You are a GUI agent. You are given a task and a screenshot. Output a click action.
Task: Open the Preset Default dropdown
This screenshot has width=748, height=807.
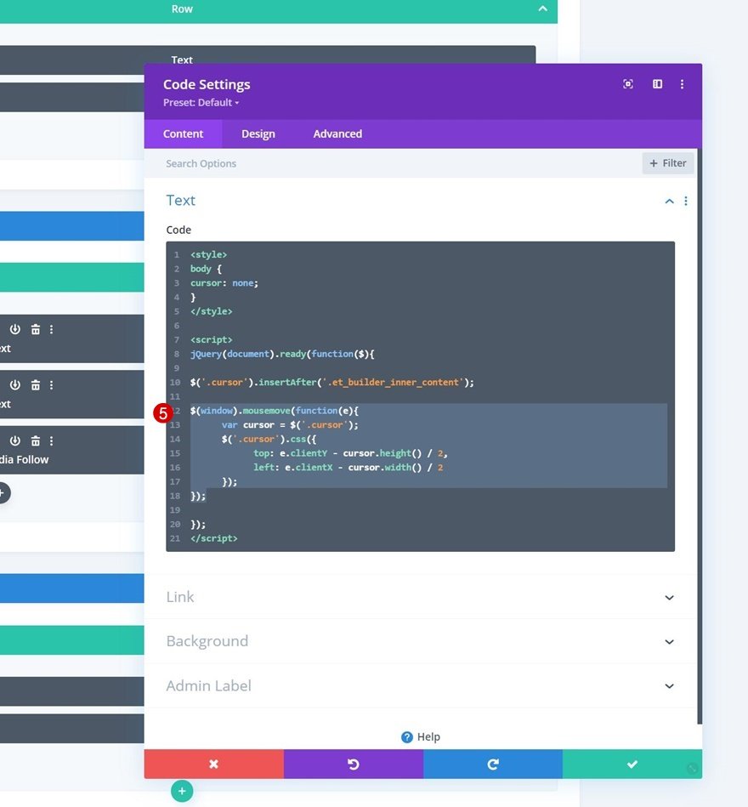tap(201, 102)
